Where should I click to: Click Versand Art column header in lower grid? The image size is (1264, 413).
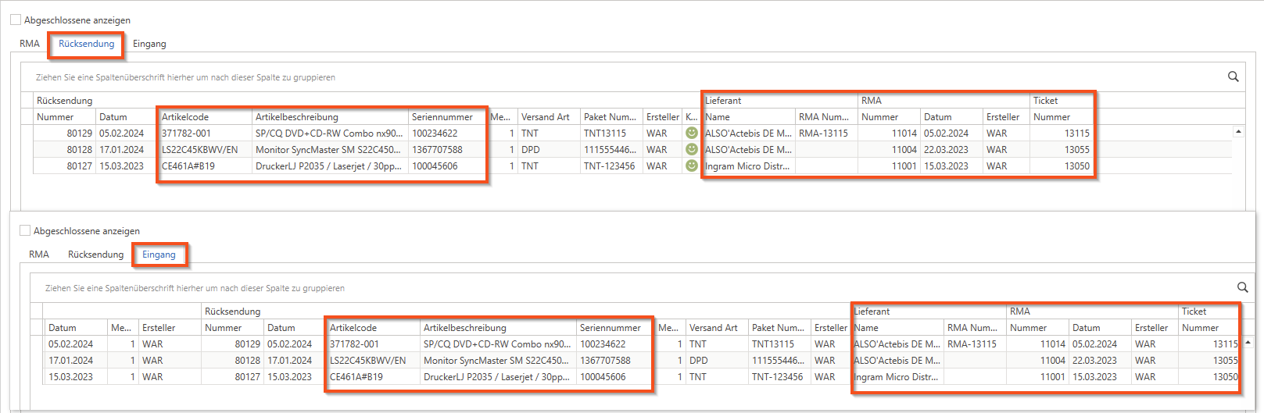(713, 328)
